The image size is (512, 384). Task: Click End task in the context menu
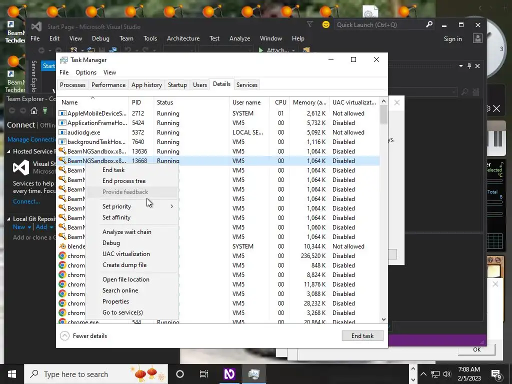(x=113, y=170)
